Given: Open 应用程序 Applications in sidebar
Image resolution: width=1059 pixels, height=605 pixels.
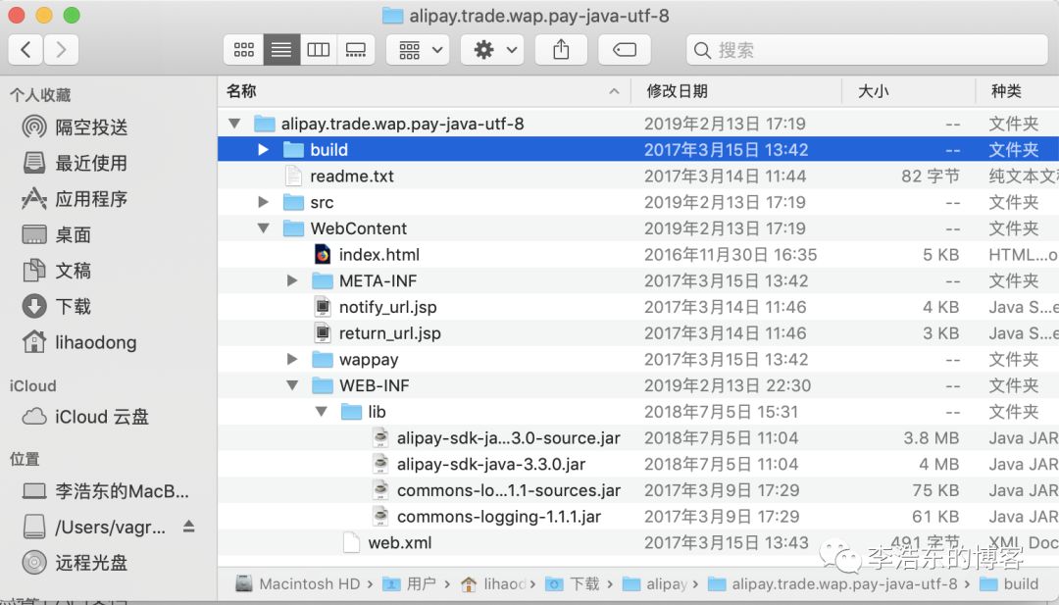Looking at the screenshot, I should coord(75,198).
